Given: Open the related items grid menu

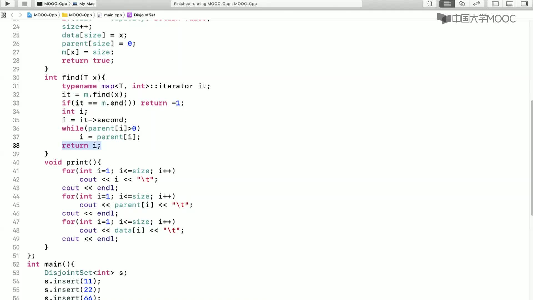Looking at the screenshot, I should pos(3,15).
